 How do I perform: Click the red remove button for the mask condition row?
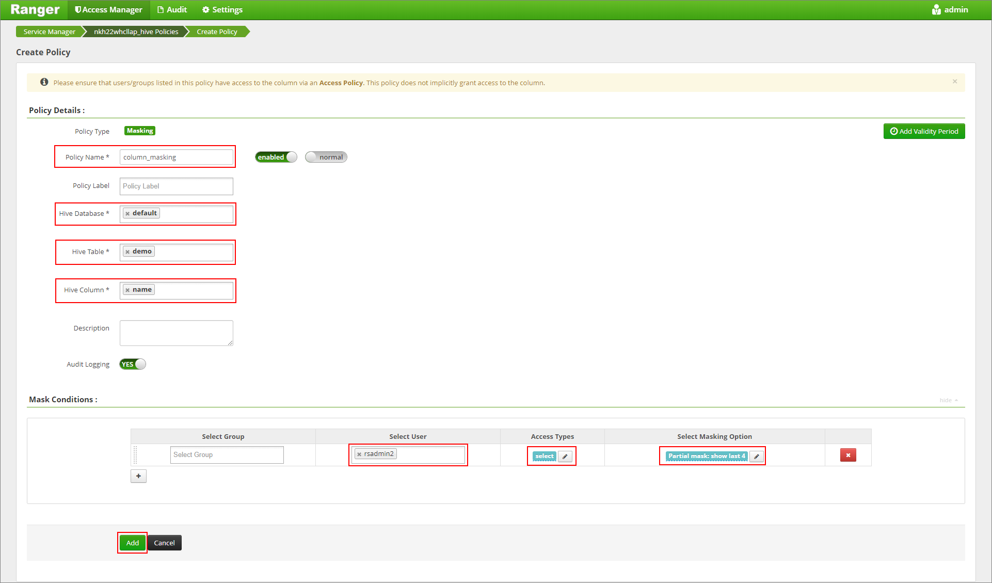(847, 454)
